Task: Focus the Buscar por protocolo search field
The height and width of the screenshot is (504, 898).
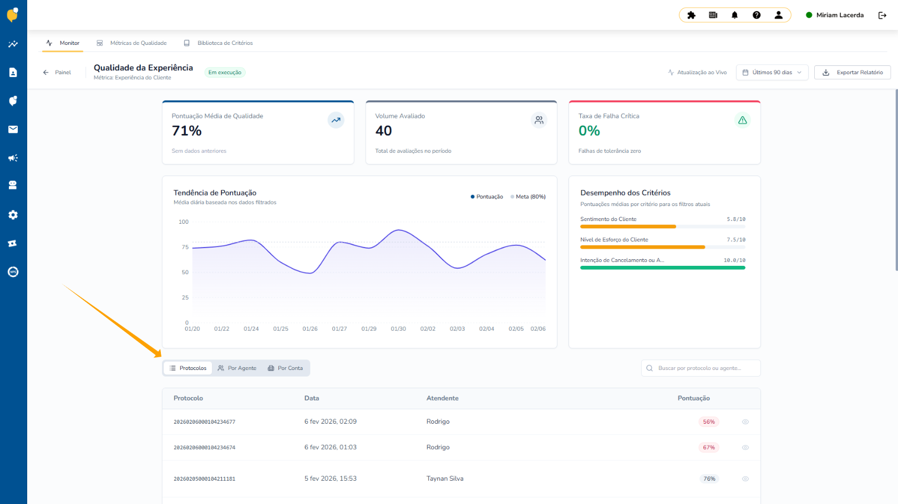Action: point(701,368)
